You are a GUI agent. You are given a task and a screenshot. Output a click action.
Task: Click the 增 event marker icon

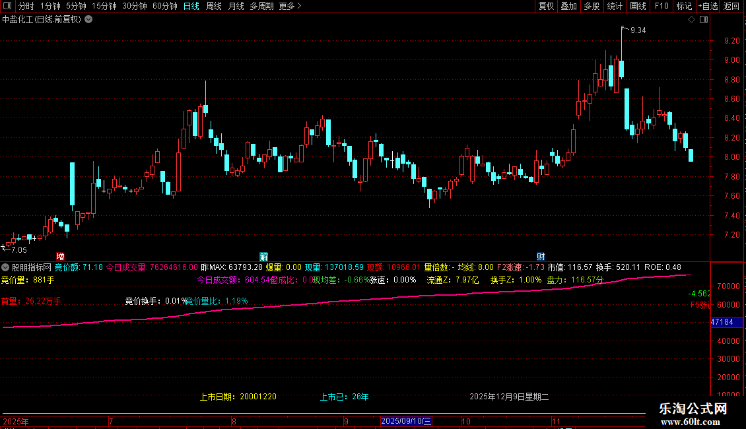click(61, 256)
